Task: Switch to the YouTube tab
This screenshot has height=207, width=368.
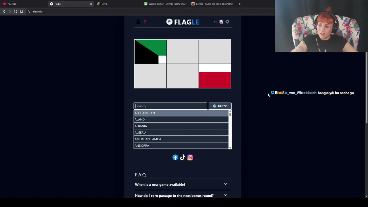Action: click(24, 4)
